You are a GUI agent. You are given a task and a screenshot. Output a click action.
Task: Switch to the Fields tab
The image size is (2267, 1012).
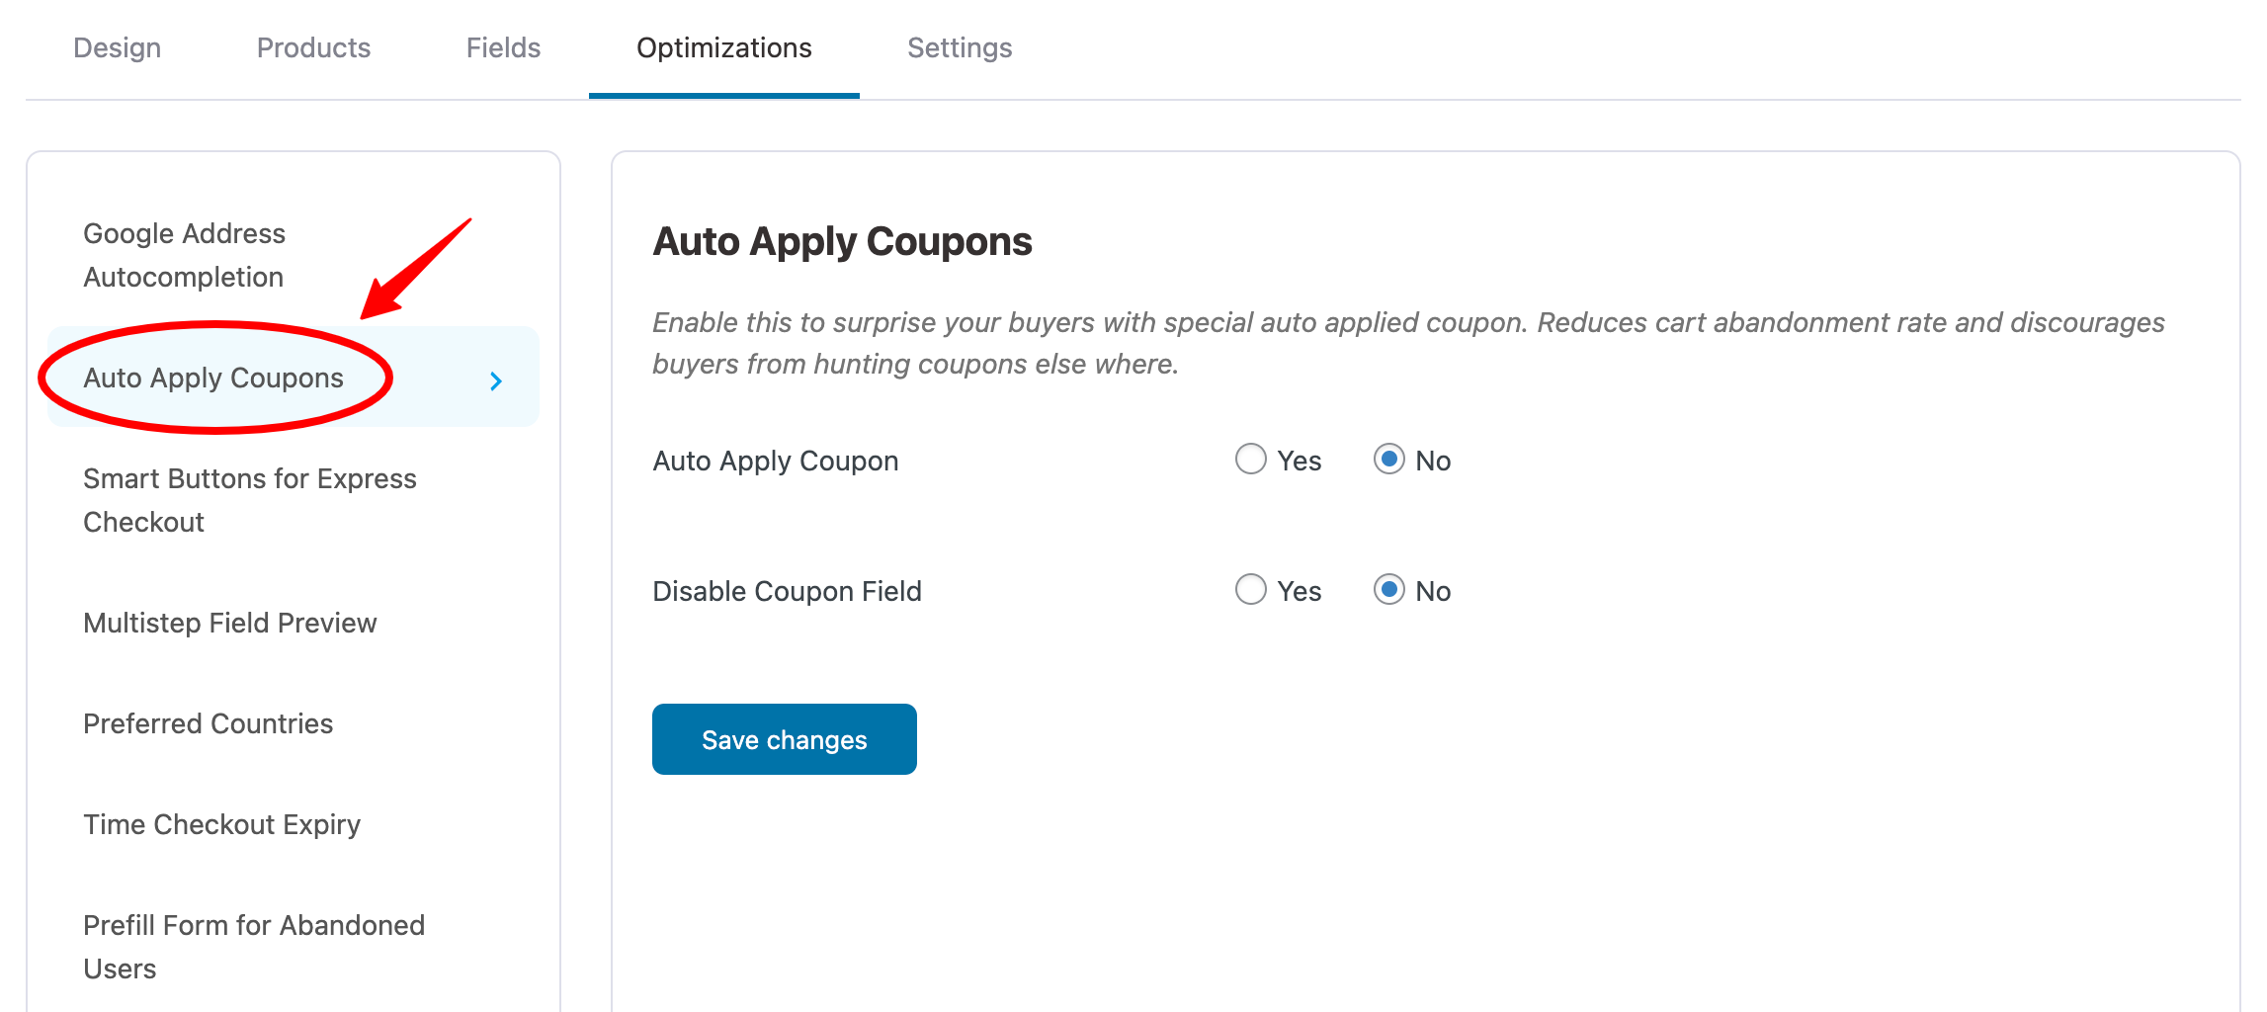pyautogui.click(x=503, y=47)
